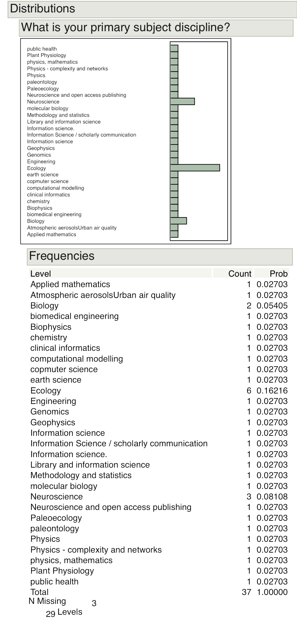Screen dimensions: 297x622
Task: Collapse the Frequencies section header
Action: (62, 256)
